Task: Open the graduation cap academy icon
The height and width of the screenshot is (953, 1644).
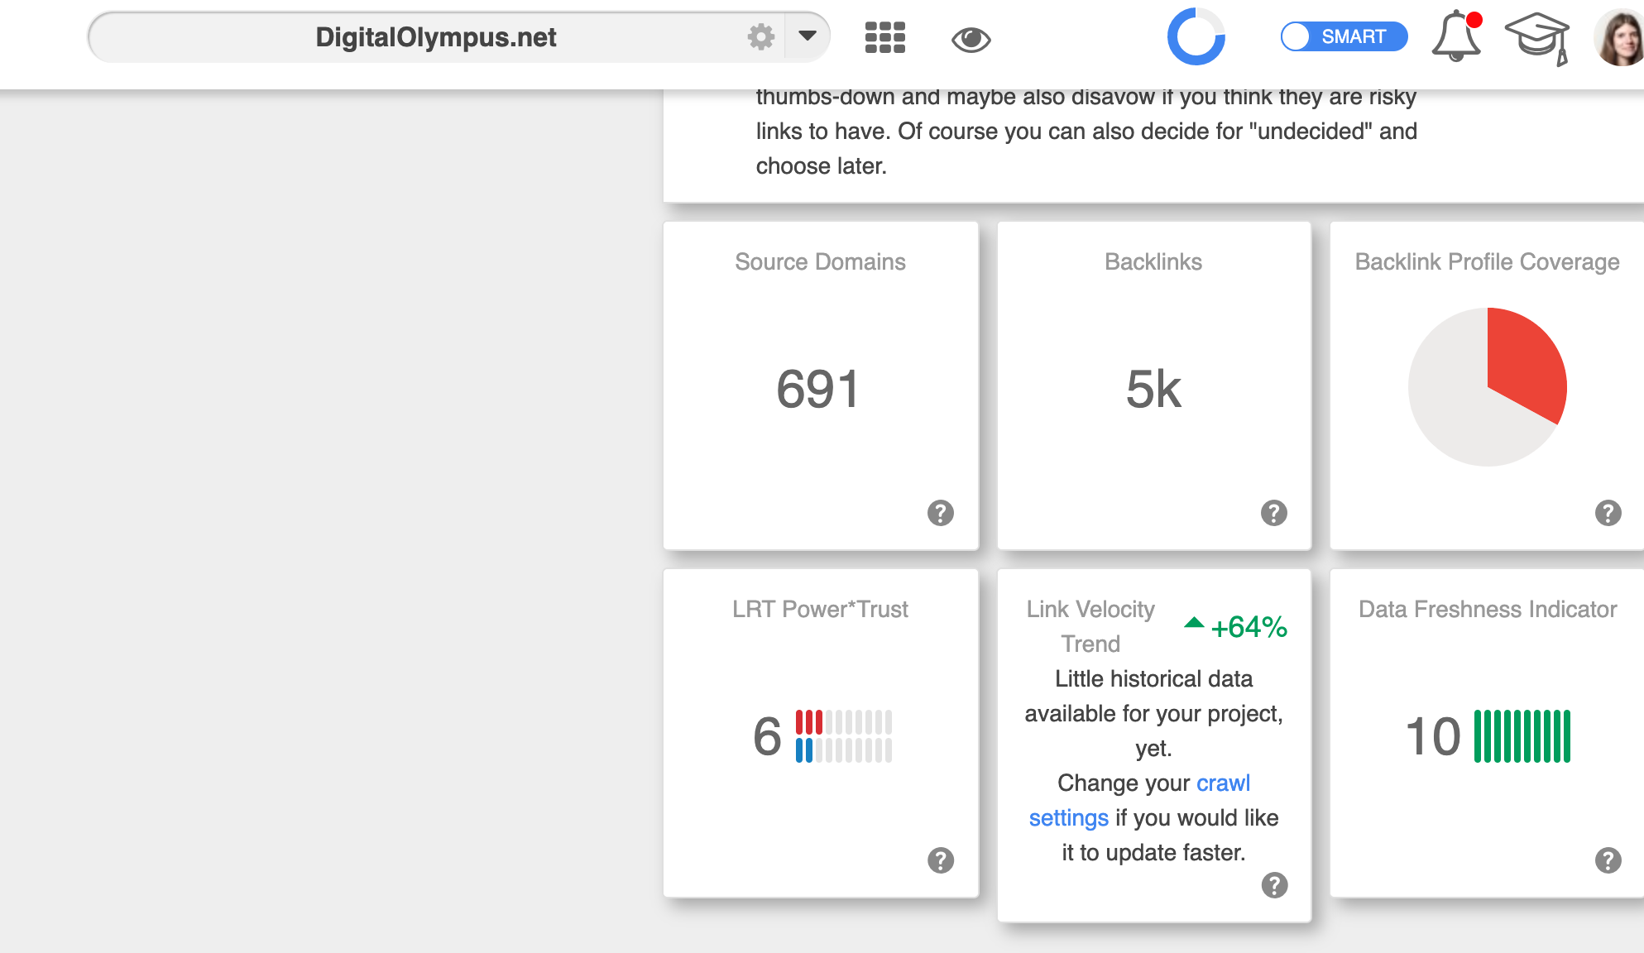Action: click(x=1537, y=38)
